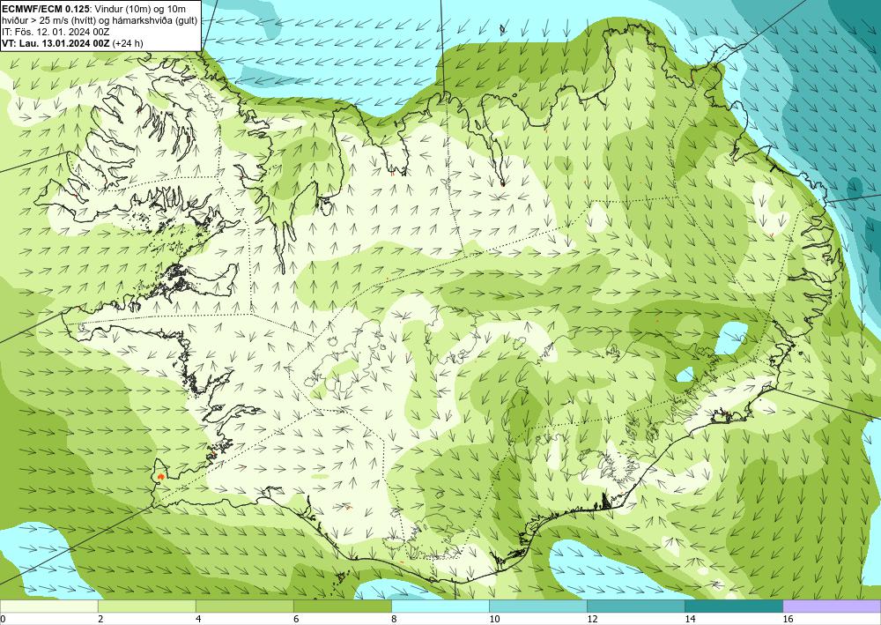Viewport: 881px width, 625px height.
Task: Click the "(+24 h)" forecast offset text
Action: coord(128,42)
